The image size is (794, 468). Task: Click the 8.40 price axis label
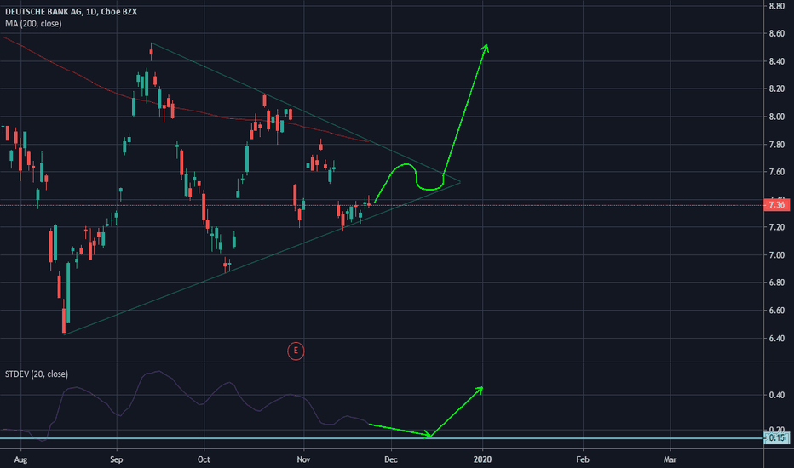click(776, 61)
